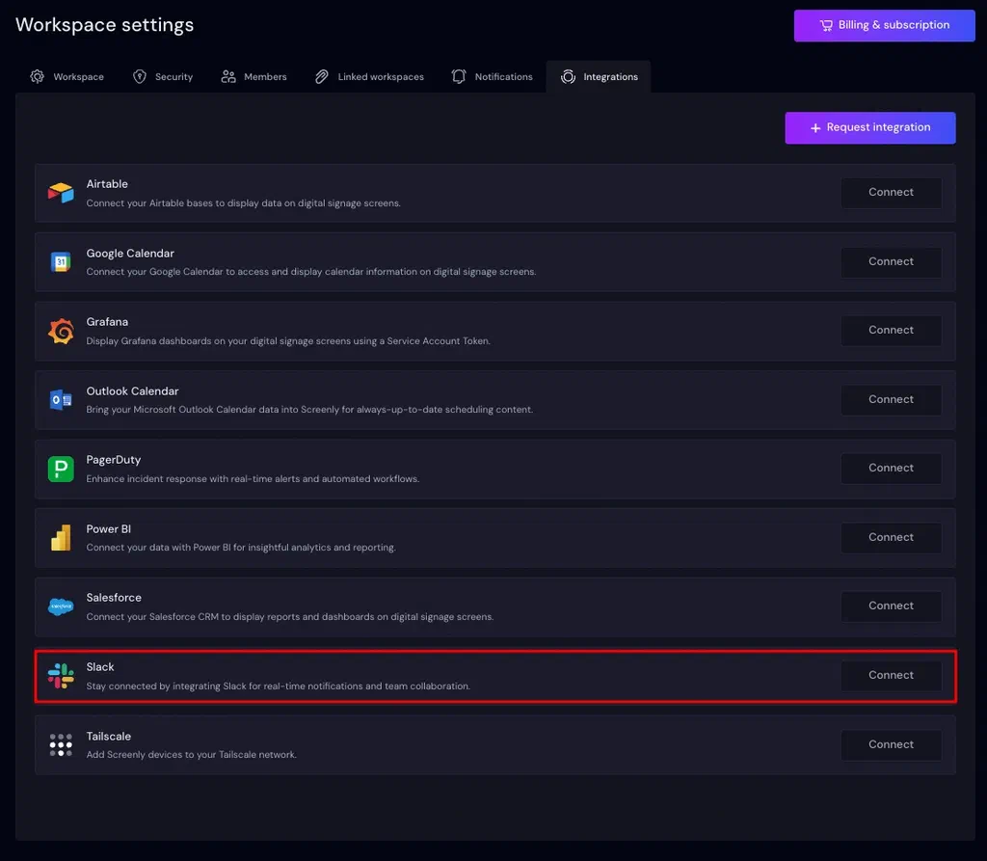Click the Salesforce integration title
Screen dimensions: 987x861
click(114, 598)
